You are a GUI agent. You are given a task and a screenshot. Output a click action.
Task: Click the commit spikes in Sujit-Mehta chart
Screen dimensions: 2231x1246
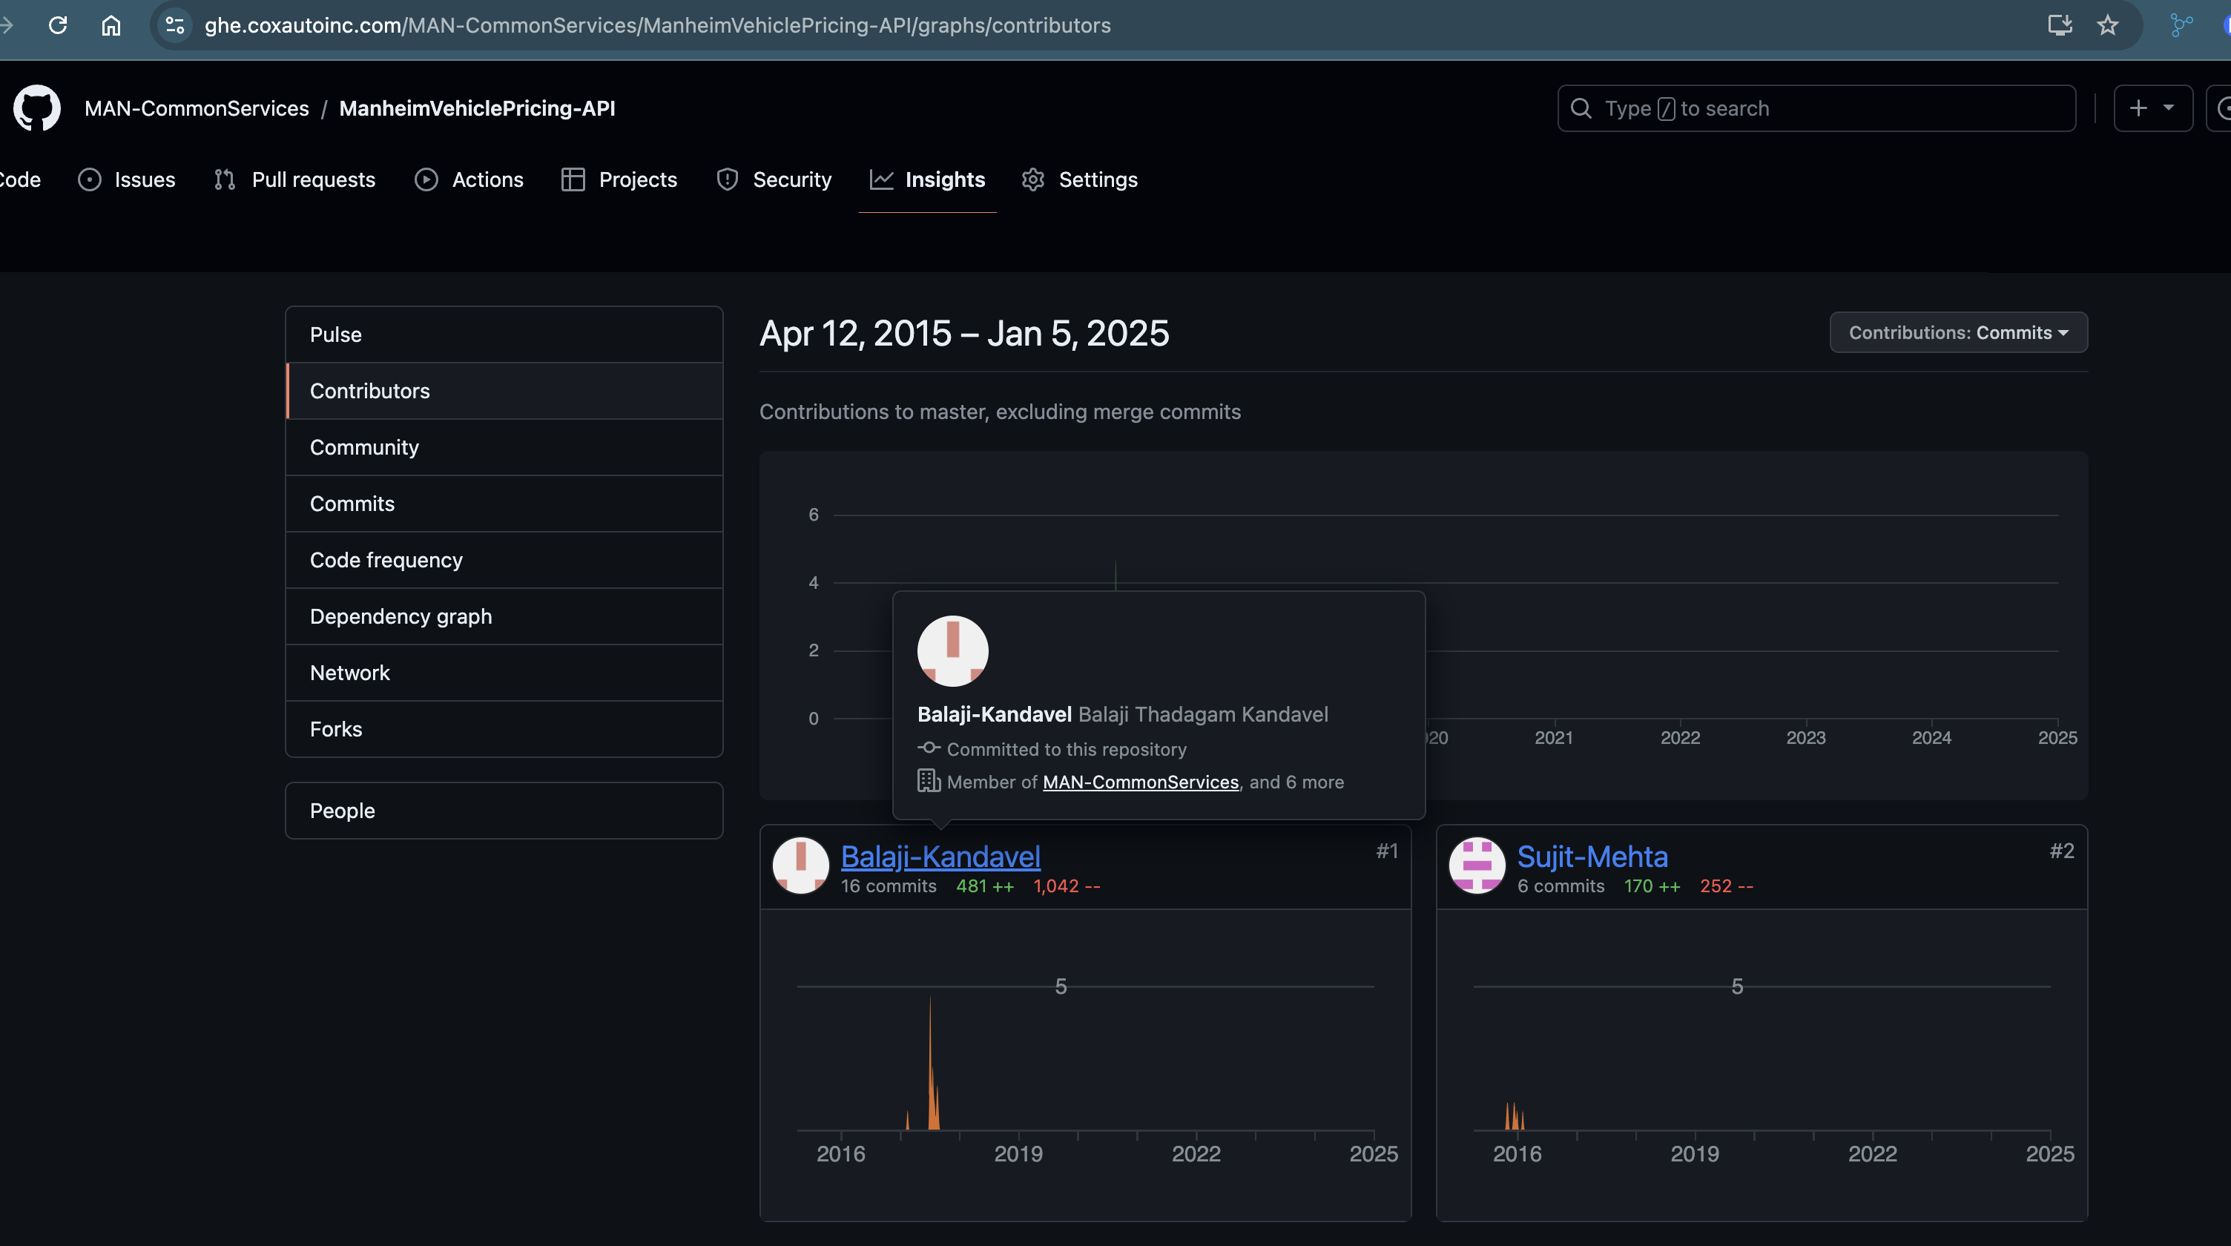point(1514,1116)
